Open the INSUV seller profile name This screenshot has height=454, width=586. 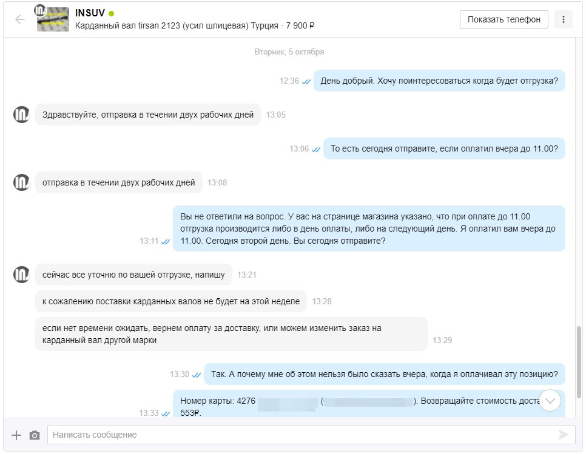(90, 13)
